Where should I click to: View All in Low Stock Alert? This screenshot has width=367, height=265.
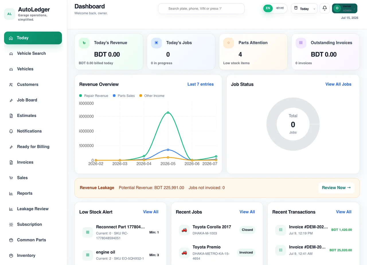point(151,212)
